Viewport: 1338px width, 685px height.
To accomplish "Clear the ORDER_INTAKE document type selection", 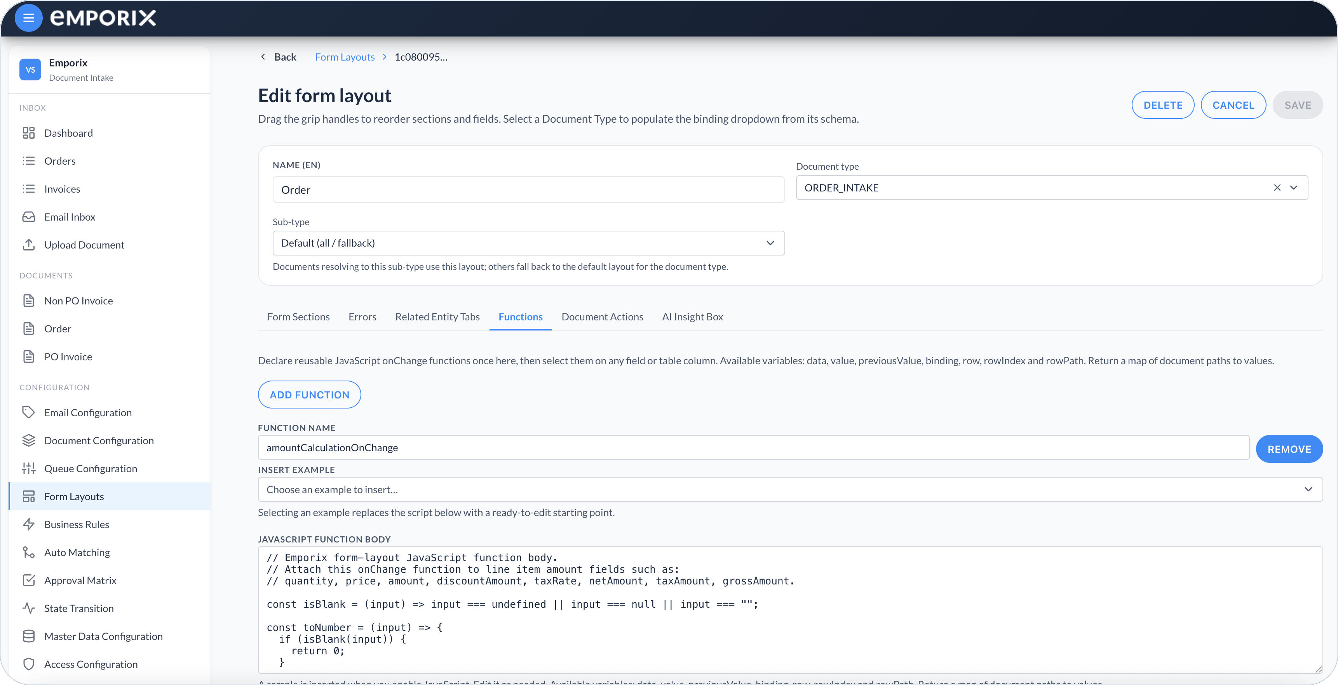I will 1277,188.
